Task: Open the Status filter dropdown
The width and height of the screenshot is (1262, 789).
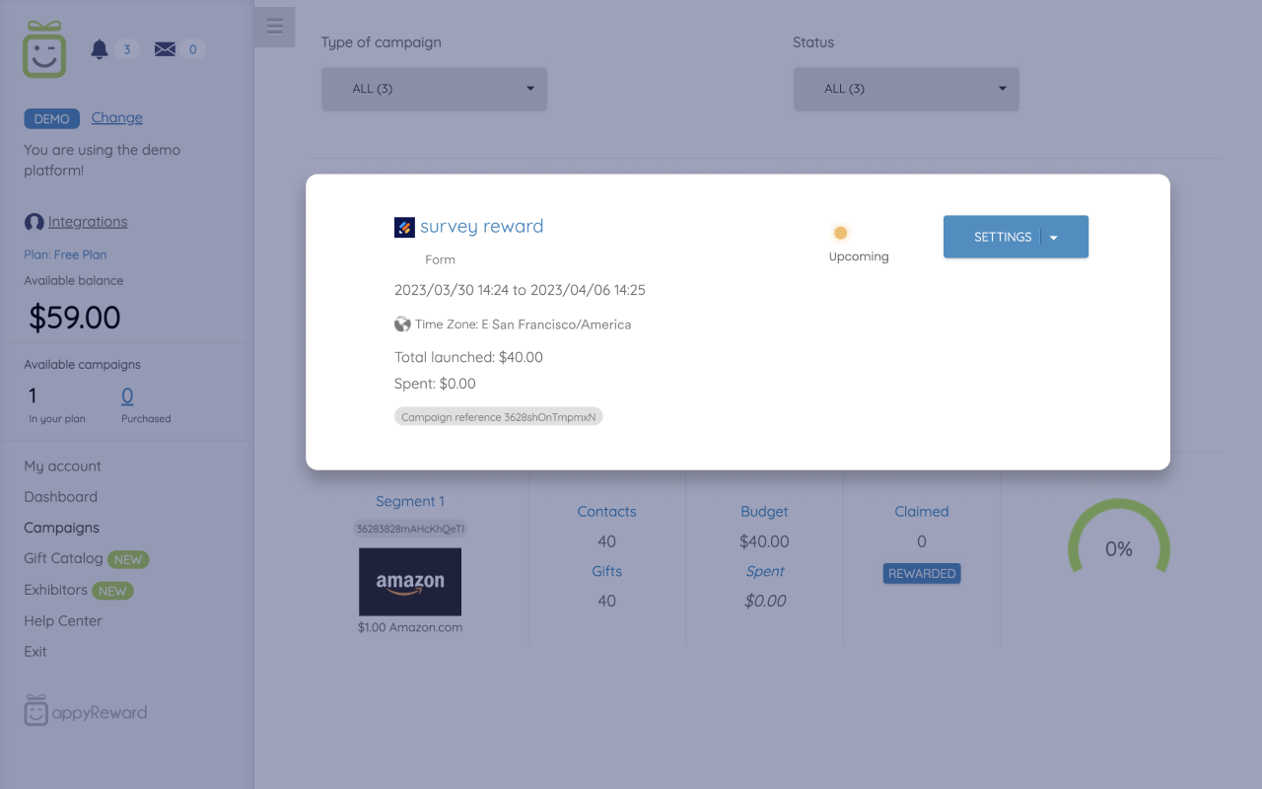Action: point(905,89)
